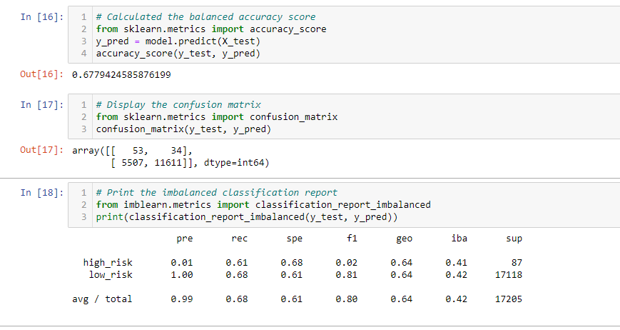This screenshot has width=620, height=330.
Task: Select the In [17] cell prompt
Action: 42,105
